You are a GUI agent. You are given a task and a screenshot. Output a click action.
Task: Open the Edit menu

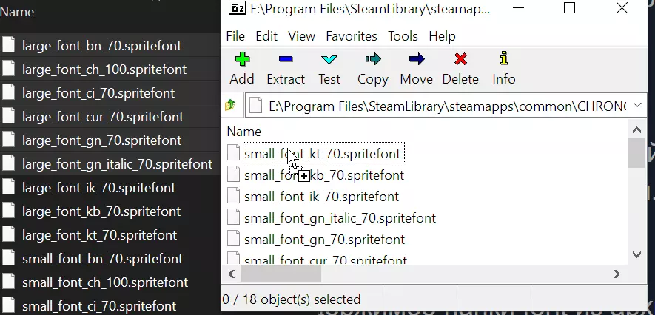click(266, 36)
